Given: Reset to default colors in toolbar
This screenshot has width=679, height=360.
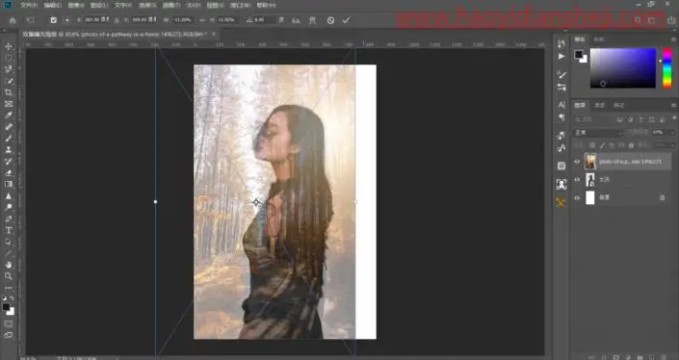Looking at the screenshot, I should pos(4,298).
